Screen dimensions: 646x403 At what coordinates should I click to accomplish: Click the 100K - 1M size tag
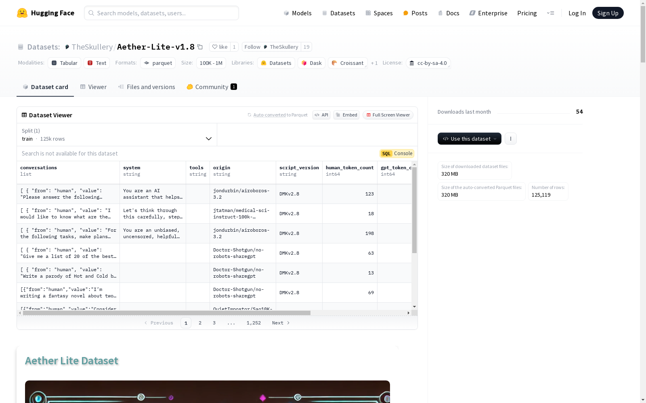click(211, 63)
